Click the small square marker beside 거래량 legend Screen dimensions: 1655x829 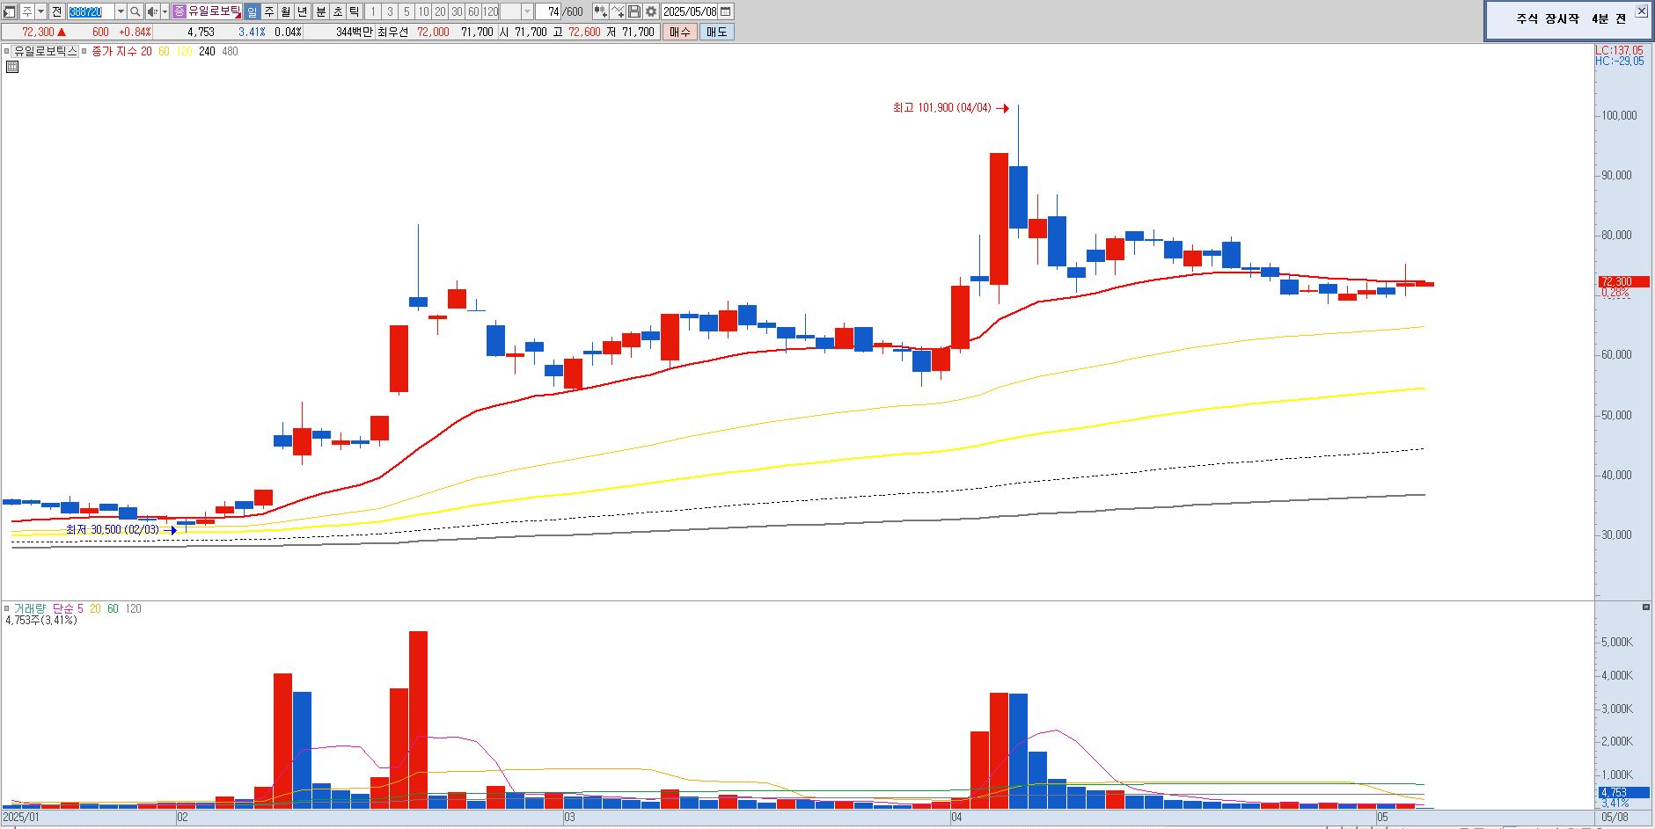click(7, 608)
